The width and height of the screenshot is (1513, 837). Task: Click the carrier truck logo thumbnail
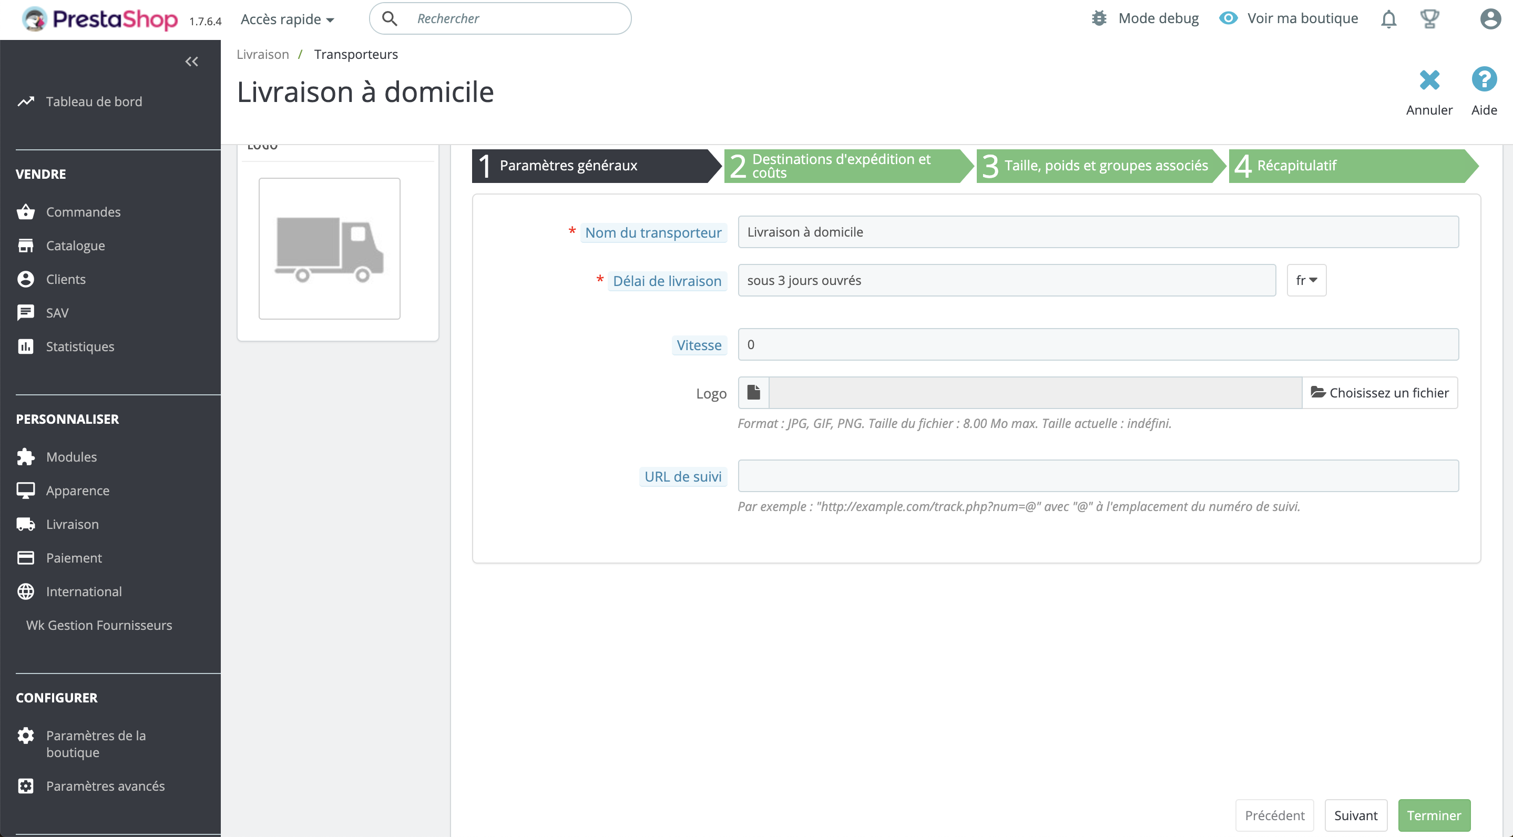tap(330, 249)
